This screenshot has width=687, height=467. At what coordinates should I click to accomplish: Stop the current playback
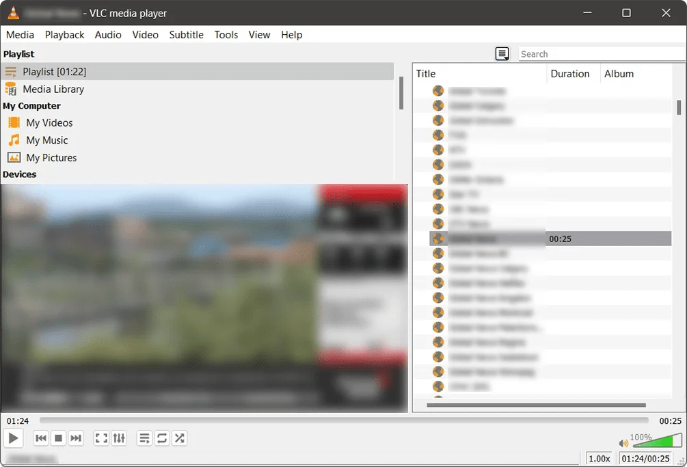[x=58, y=438]
